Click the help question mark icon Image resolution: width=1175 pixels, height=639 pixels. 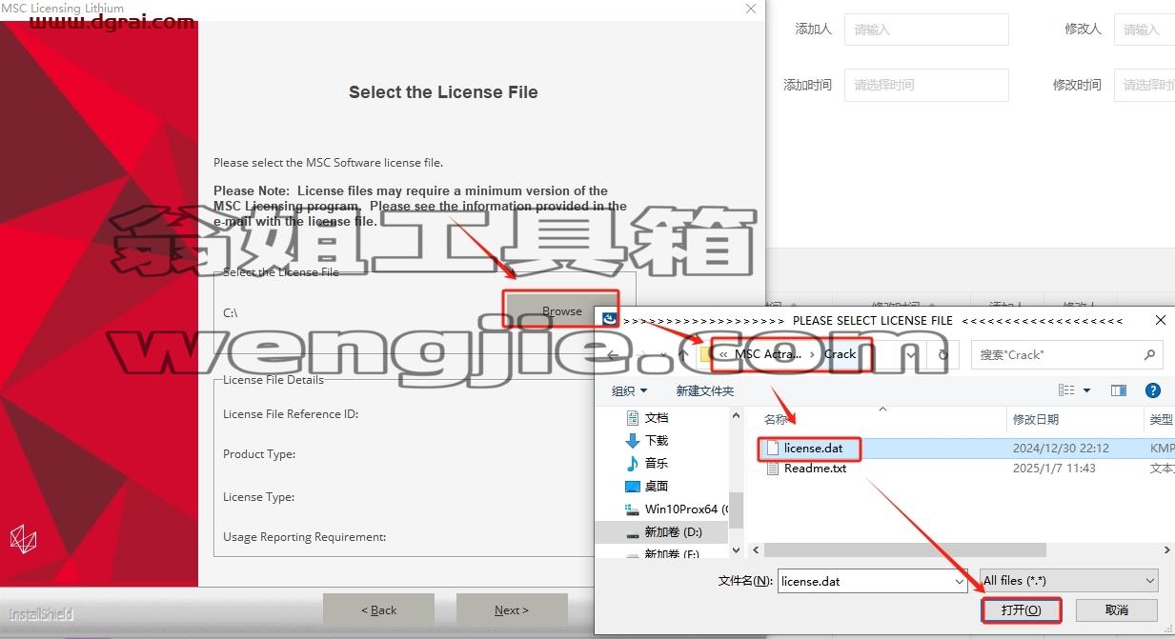[x=1152, y=390]
